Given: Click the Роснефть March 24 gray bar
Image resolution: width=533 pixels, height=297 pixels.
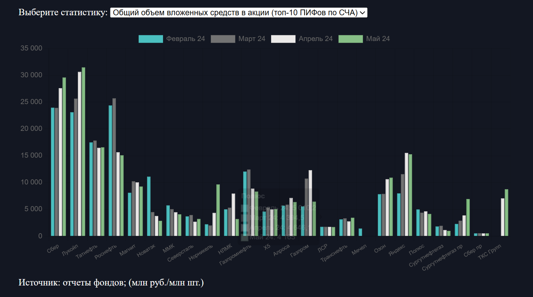Looking at the screenshot, I should tap(114, 167).
